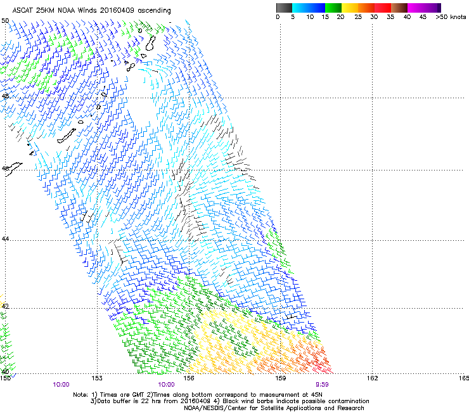The height and width of the screenshot is (412, 469).
Task: Select the red 30–35 knots color segment
Action: coord(383,8)
